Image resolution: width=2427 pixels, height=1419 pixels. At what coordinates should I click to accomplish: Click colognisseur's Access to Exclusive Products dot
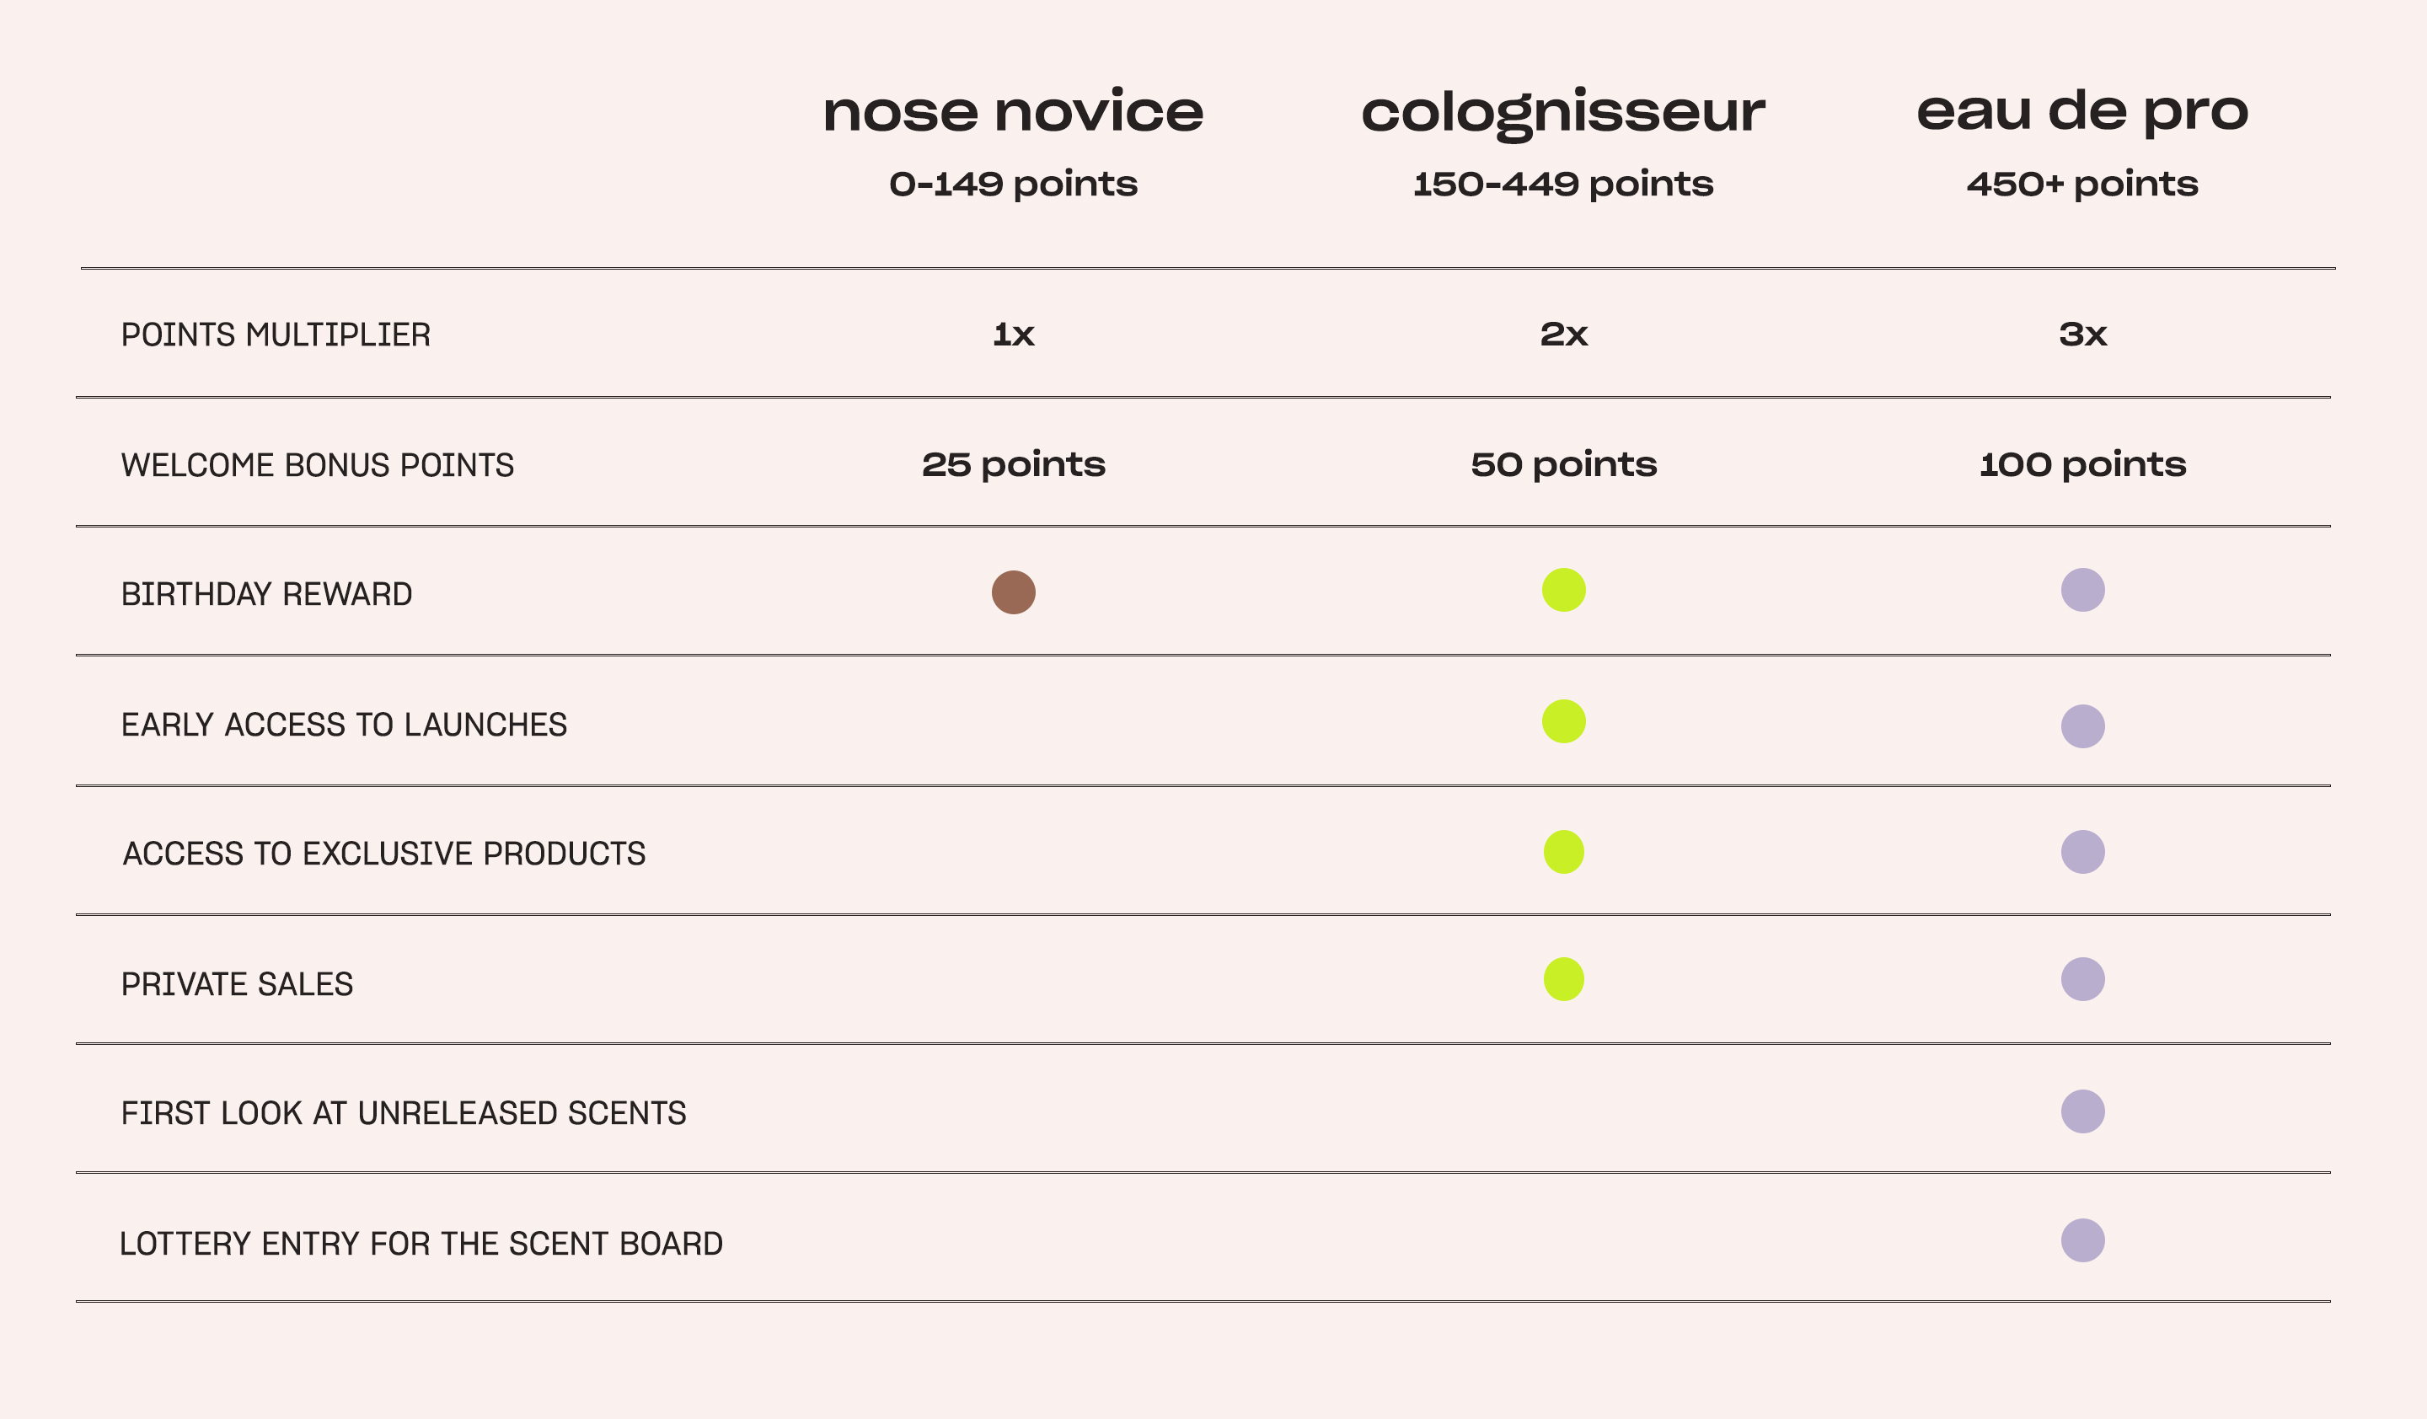tap(1563, 852)
